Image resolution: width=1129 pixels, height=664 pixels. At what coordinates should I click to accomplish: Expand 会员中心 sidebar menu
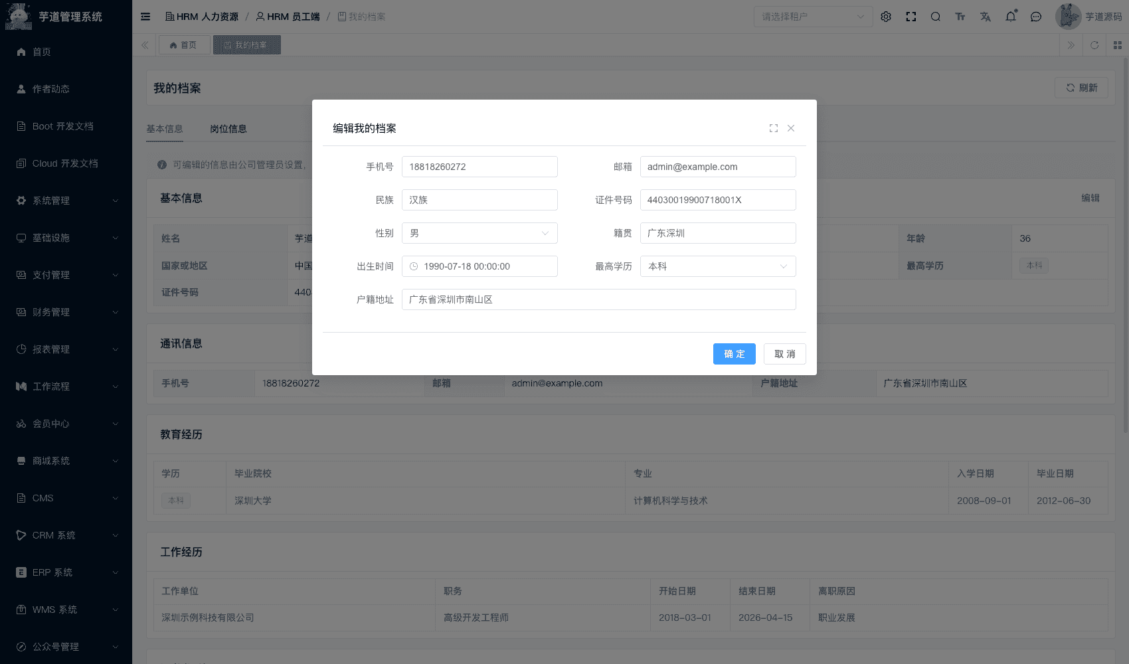pos(66,424)
